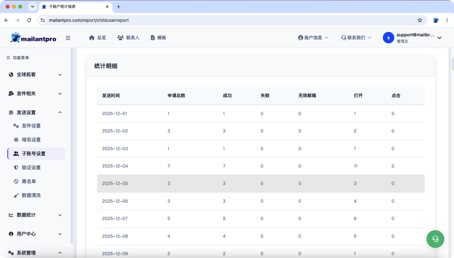
Task: Click the sliders icon beside 发送设置
Action: point(11,113)
